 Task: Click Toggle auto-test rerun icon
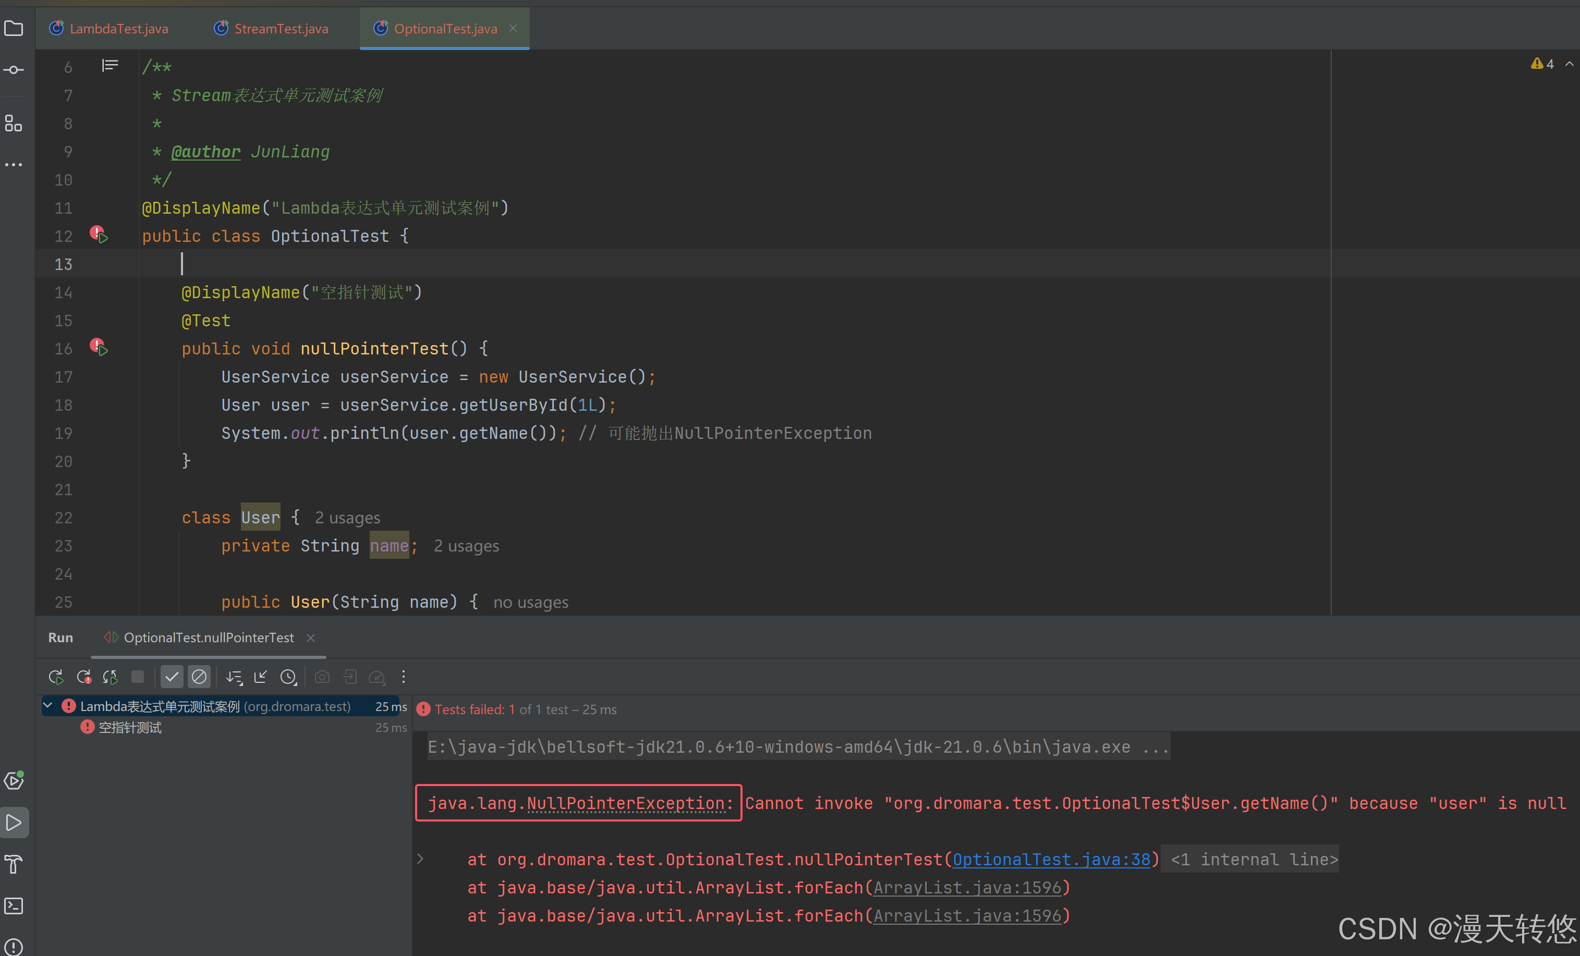(x=111, y=677)
